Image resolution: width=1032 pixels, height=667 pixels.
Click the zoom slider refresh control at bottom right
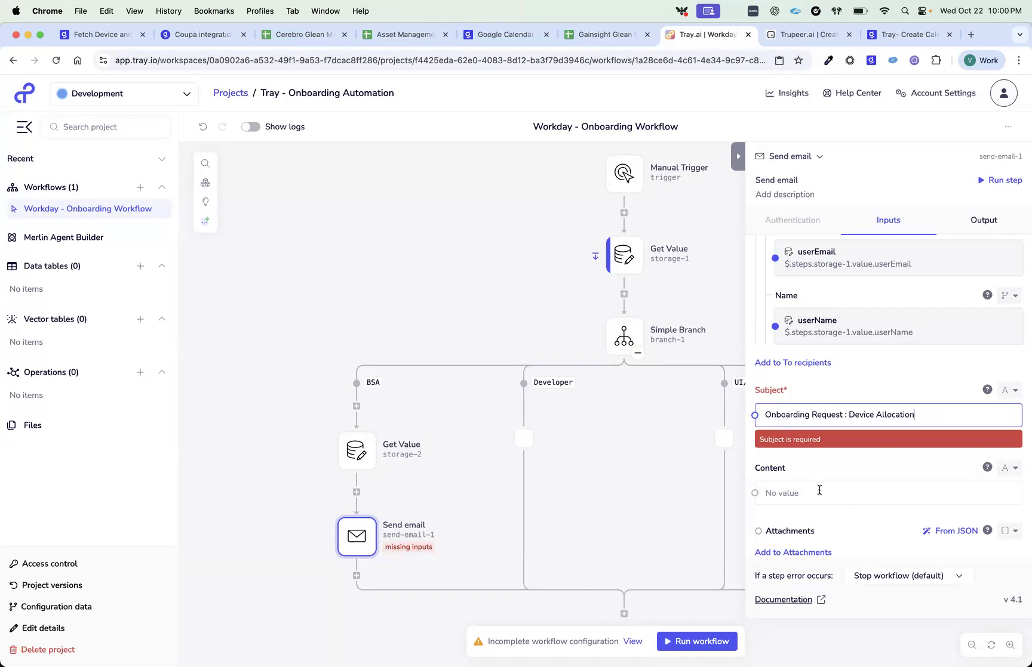pos(991,644)
